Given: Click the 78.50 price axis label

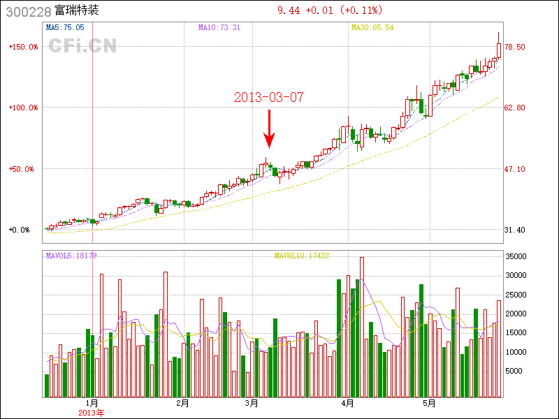Looking at the screenshot, I should [515, 47].
